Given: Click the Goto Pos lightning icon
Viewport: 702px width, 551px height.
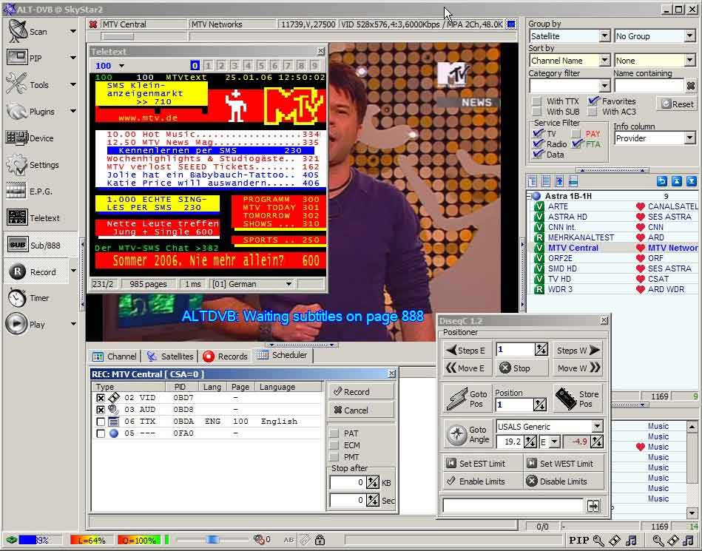Looking at the screenshot, I should [467, 399].
